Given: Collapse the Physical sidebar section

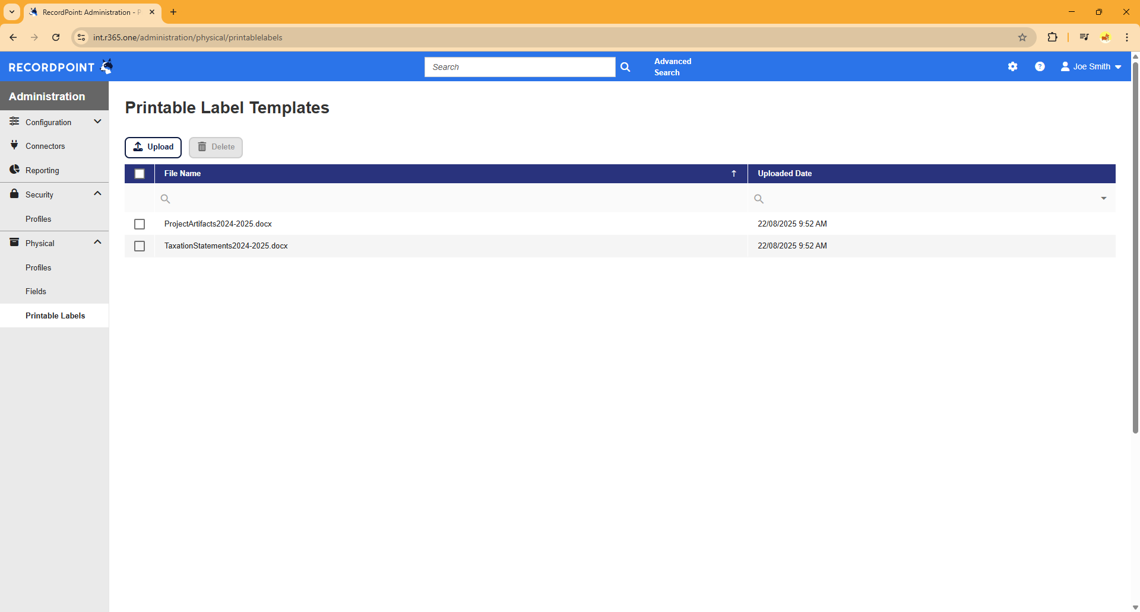Looking at the screenshot, I should tap(97, 243).
